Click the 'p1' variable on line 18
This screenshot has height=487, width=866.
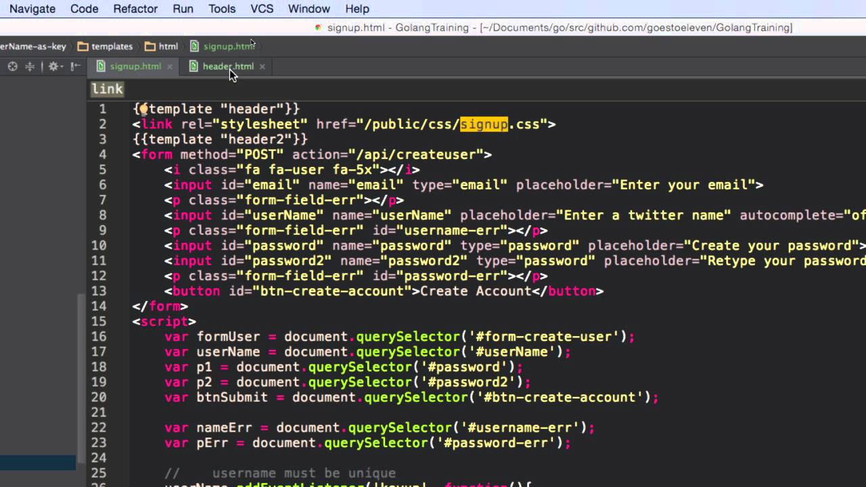204,367
